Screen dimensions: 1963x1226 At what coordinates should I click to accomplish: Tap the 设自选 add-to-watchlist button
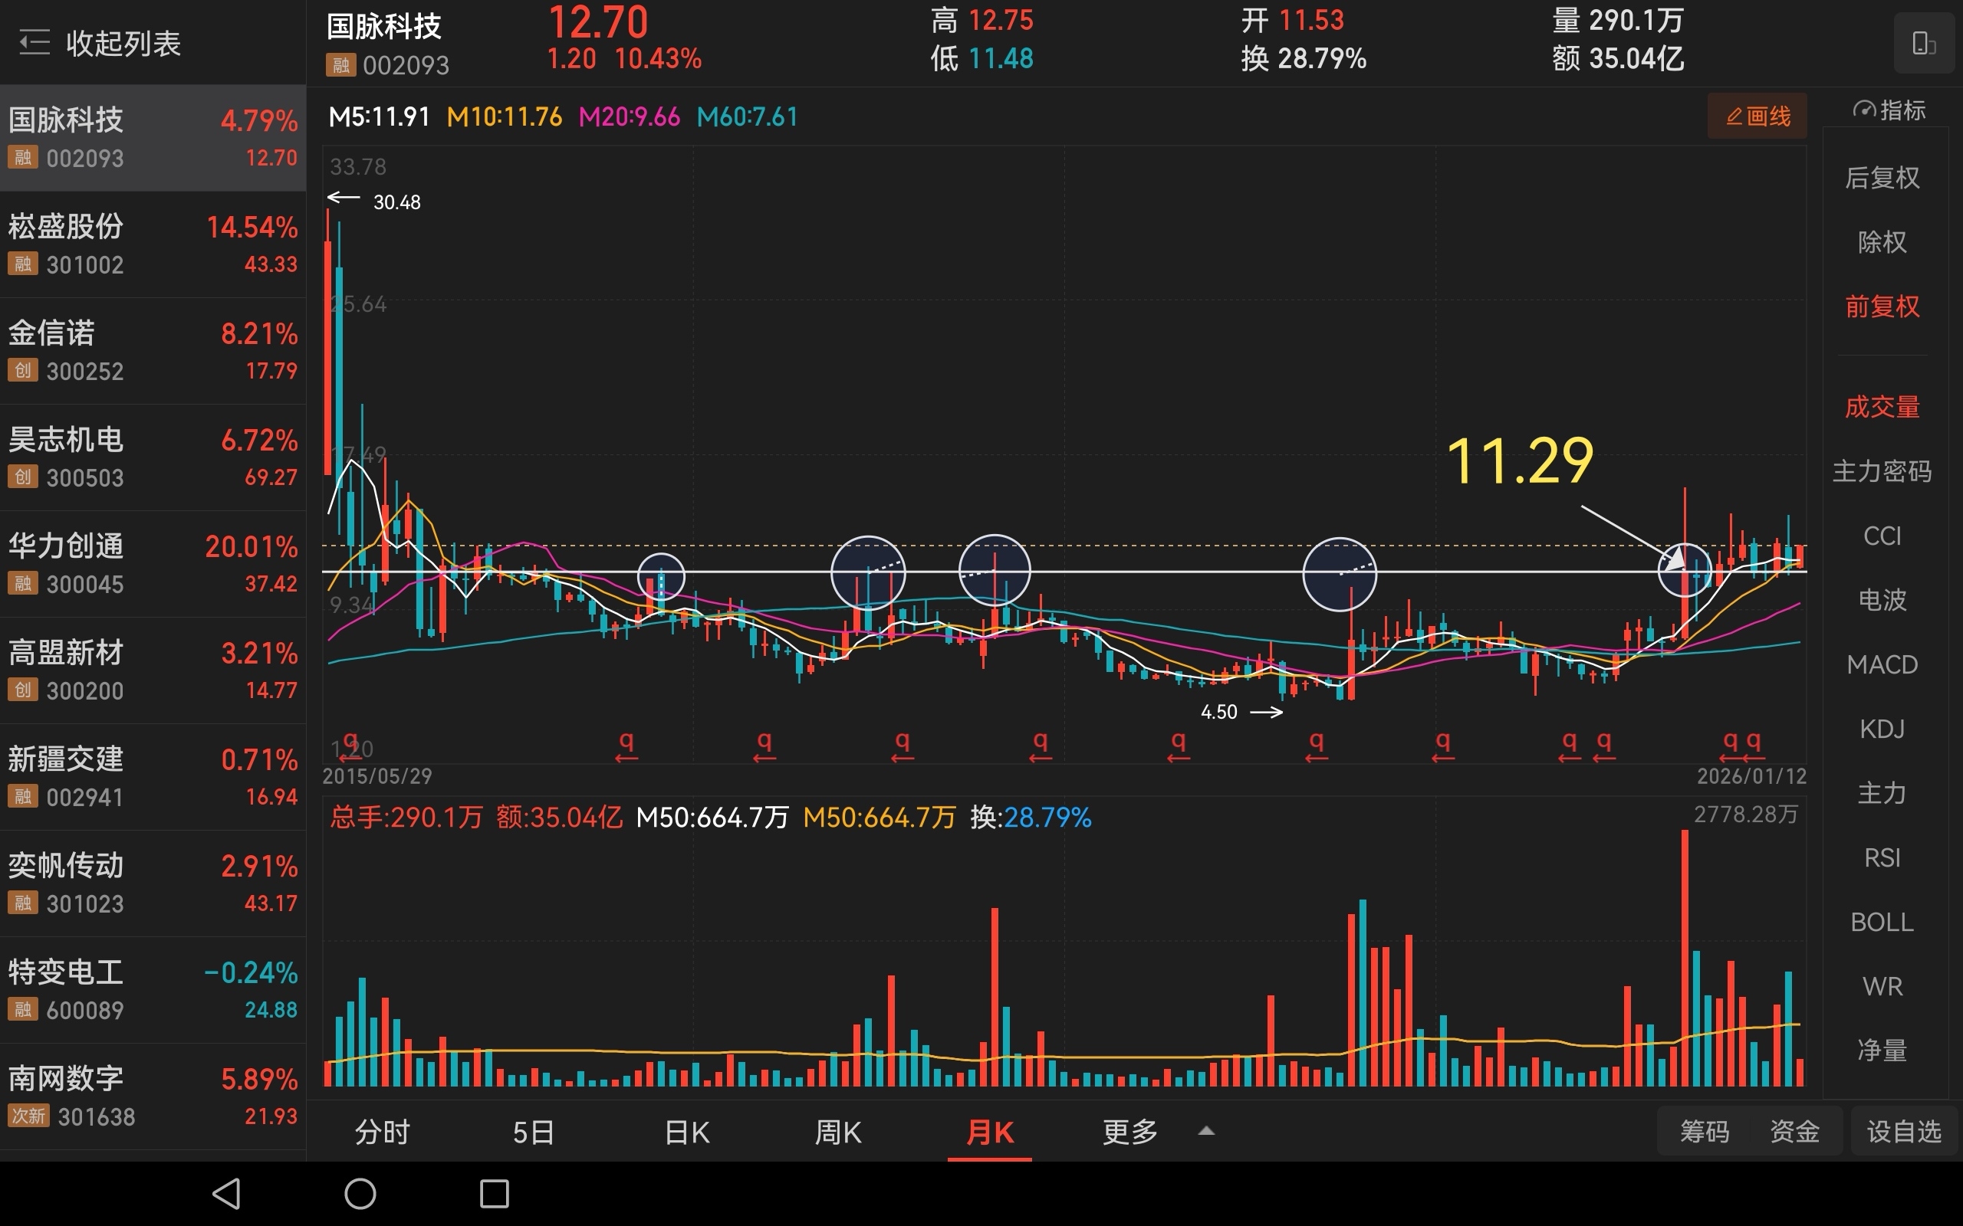[x=1903, y=1131]
